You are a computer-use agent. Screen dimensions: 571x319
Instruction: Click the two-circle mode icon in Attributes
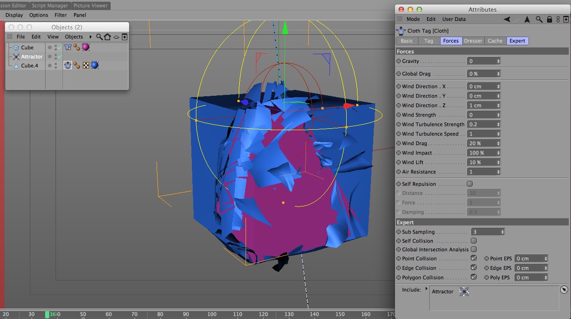[x=558, y=19]
